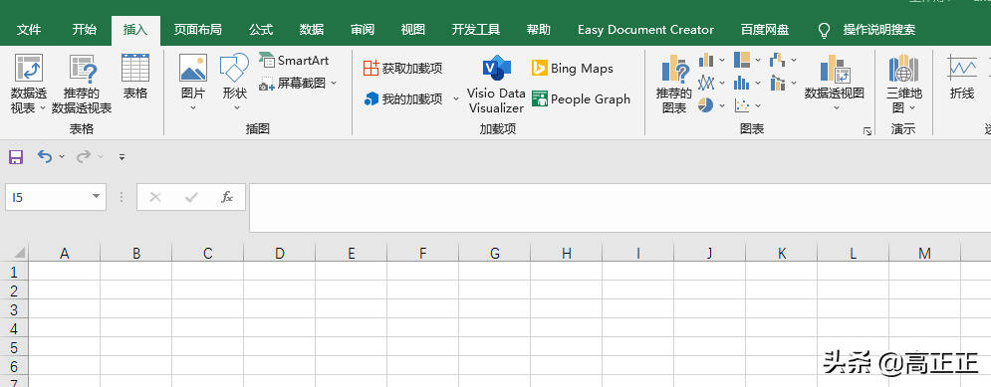The image size is (991, 387).
Task: Expand My Add-ins (我的加载项) dropdown arrow
Action: (456, 99)
